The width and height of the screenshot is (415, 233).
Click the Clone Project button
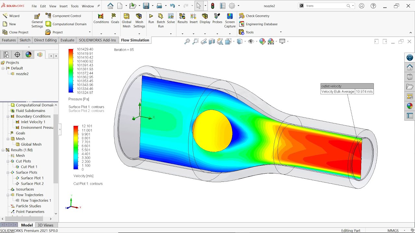[16, 32]
